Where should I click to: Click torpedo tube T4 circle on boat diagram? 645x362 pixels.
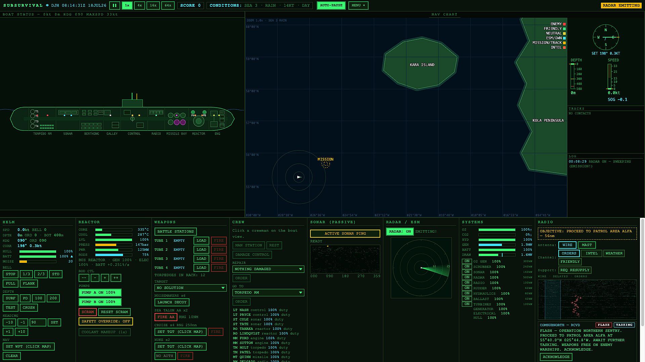tap(33, 126)
